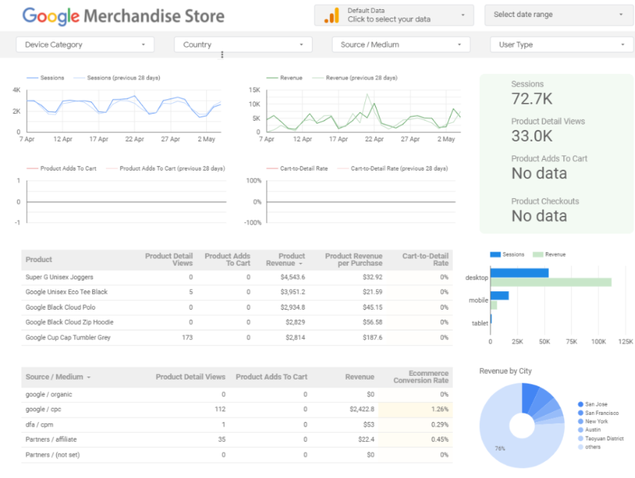Click the mobile Sessions blue bar
Viewport: 635px width, 478px height.
500,295
